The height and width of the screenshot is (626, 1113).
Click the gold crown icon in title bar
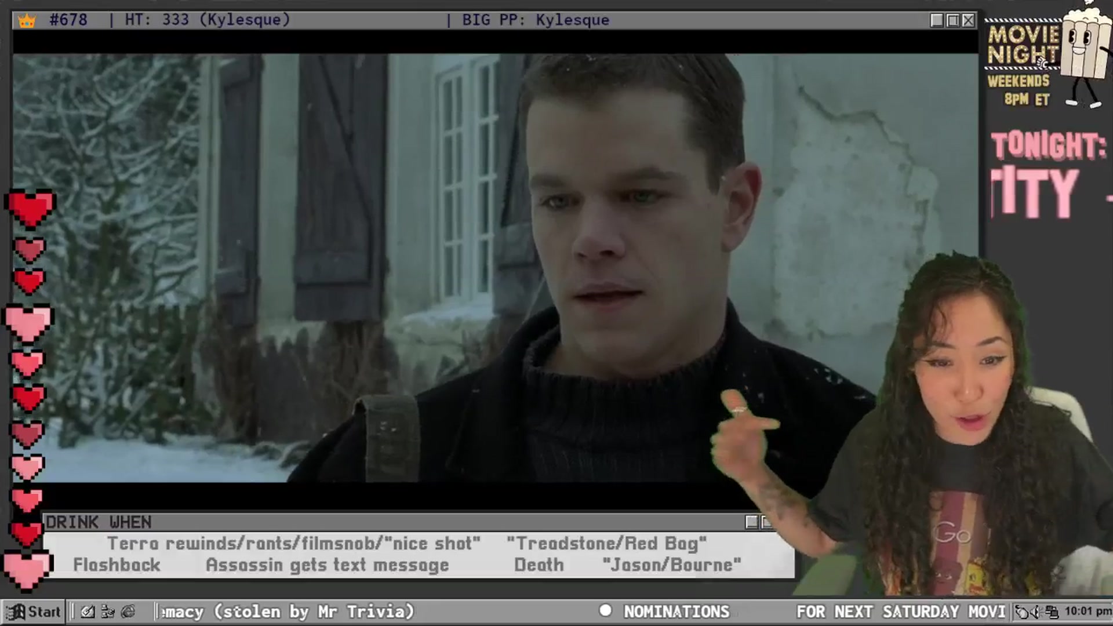coord(27,21)
